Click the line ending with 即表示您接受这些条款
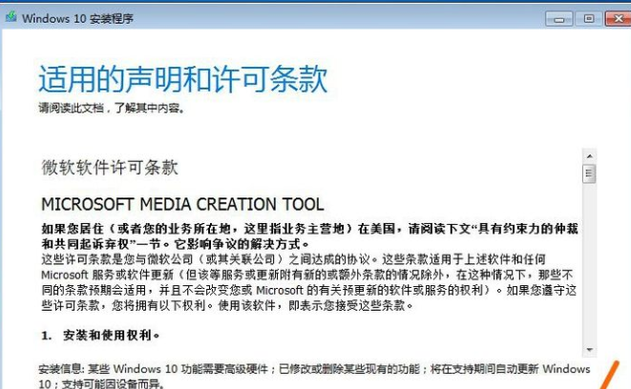Image resolution: width=631 pixels, height=389 pixels. click(x=228, y=303)
